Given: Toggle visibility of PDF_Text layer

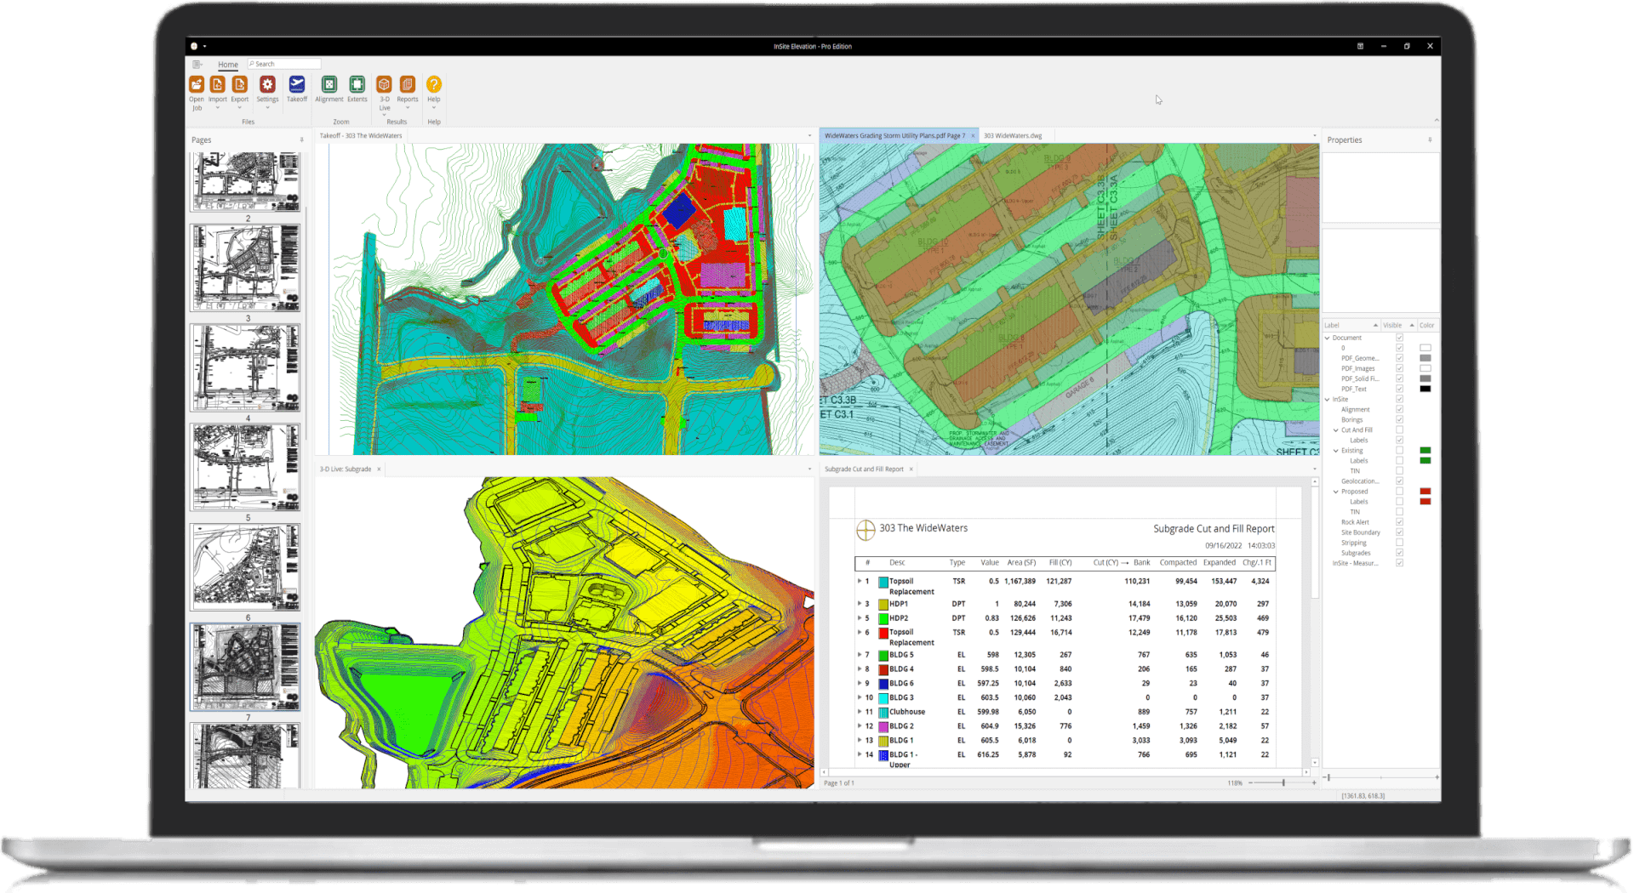Looking at the screenshot, I should coord(1399,390).
